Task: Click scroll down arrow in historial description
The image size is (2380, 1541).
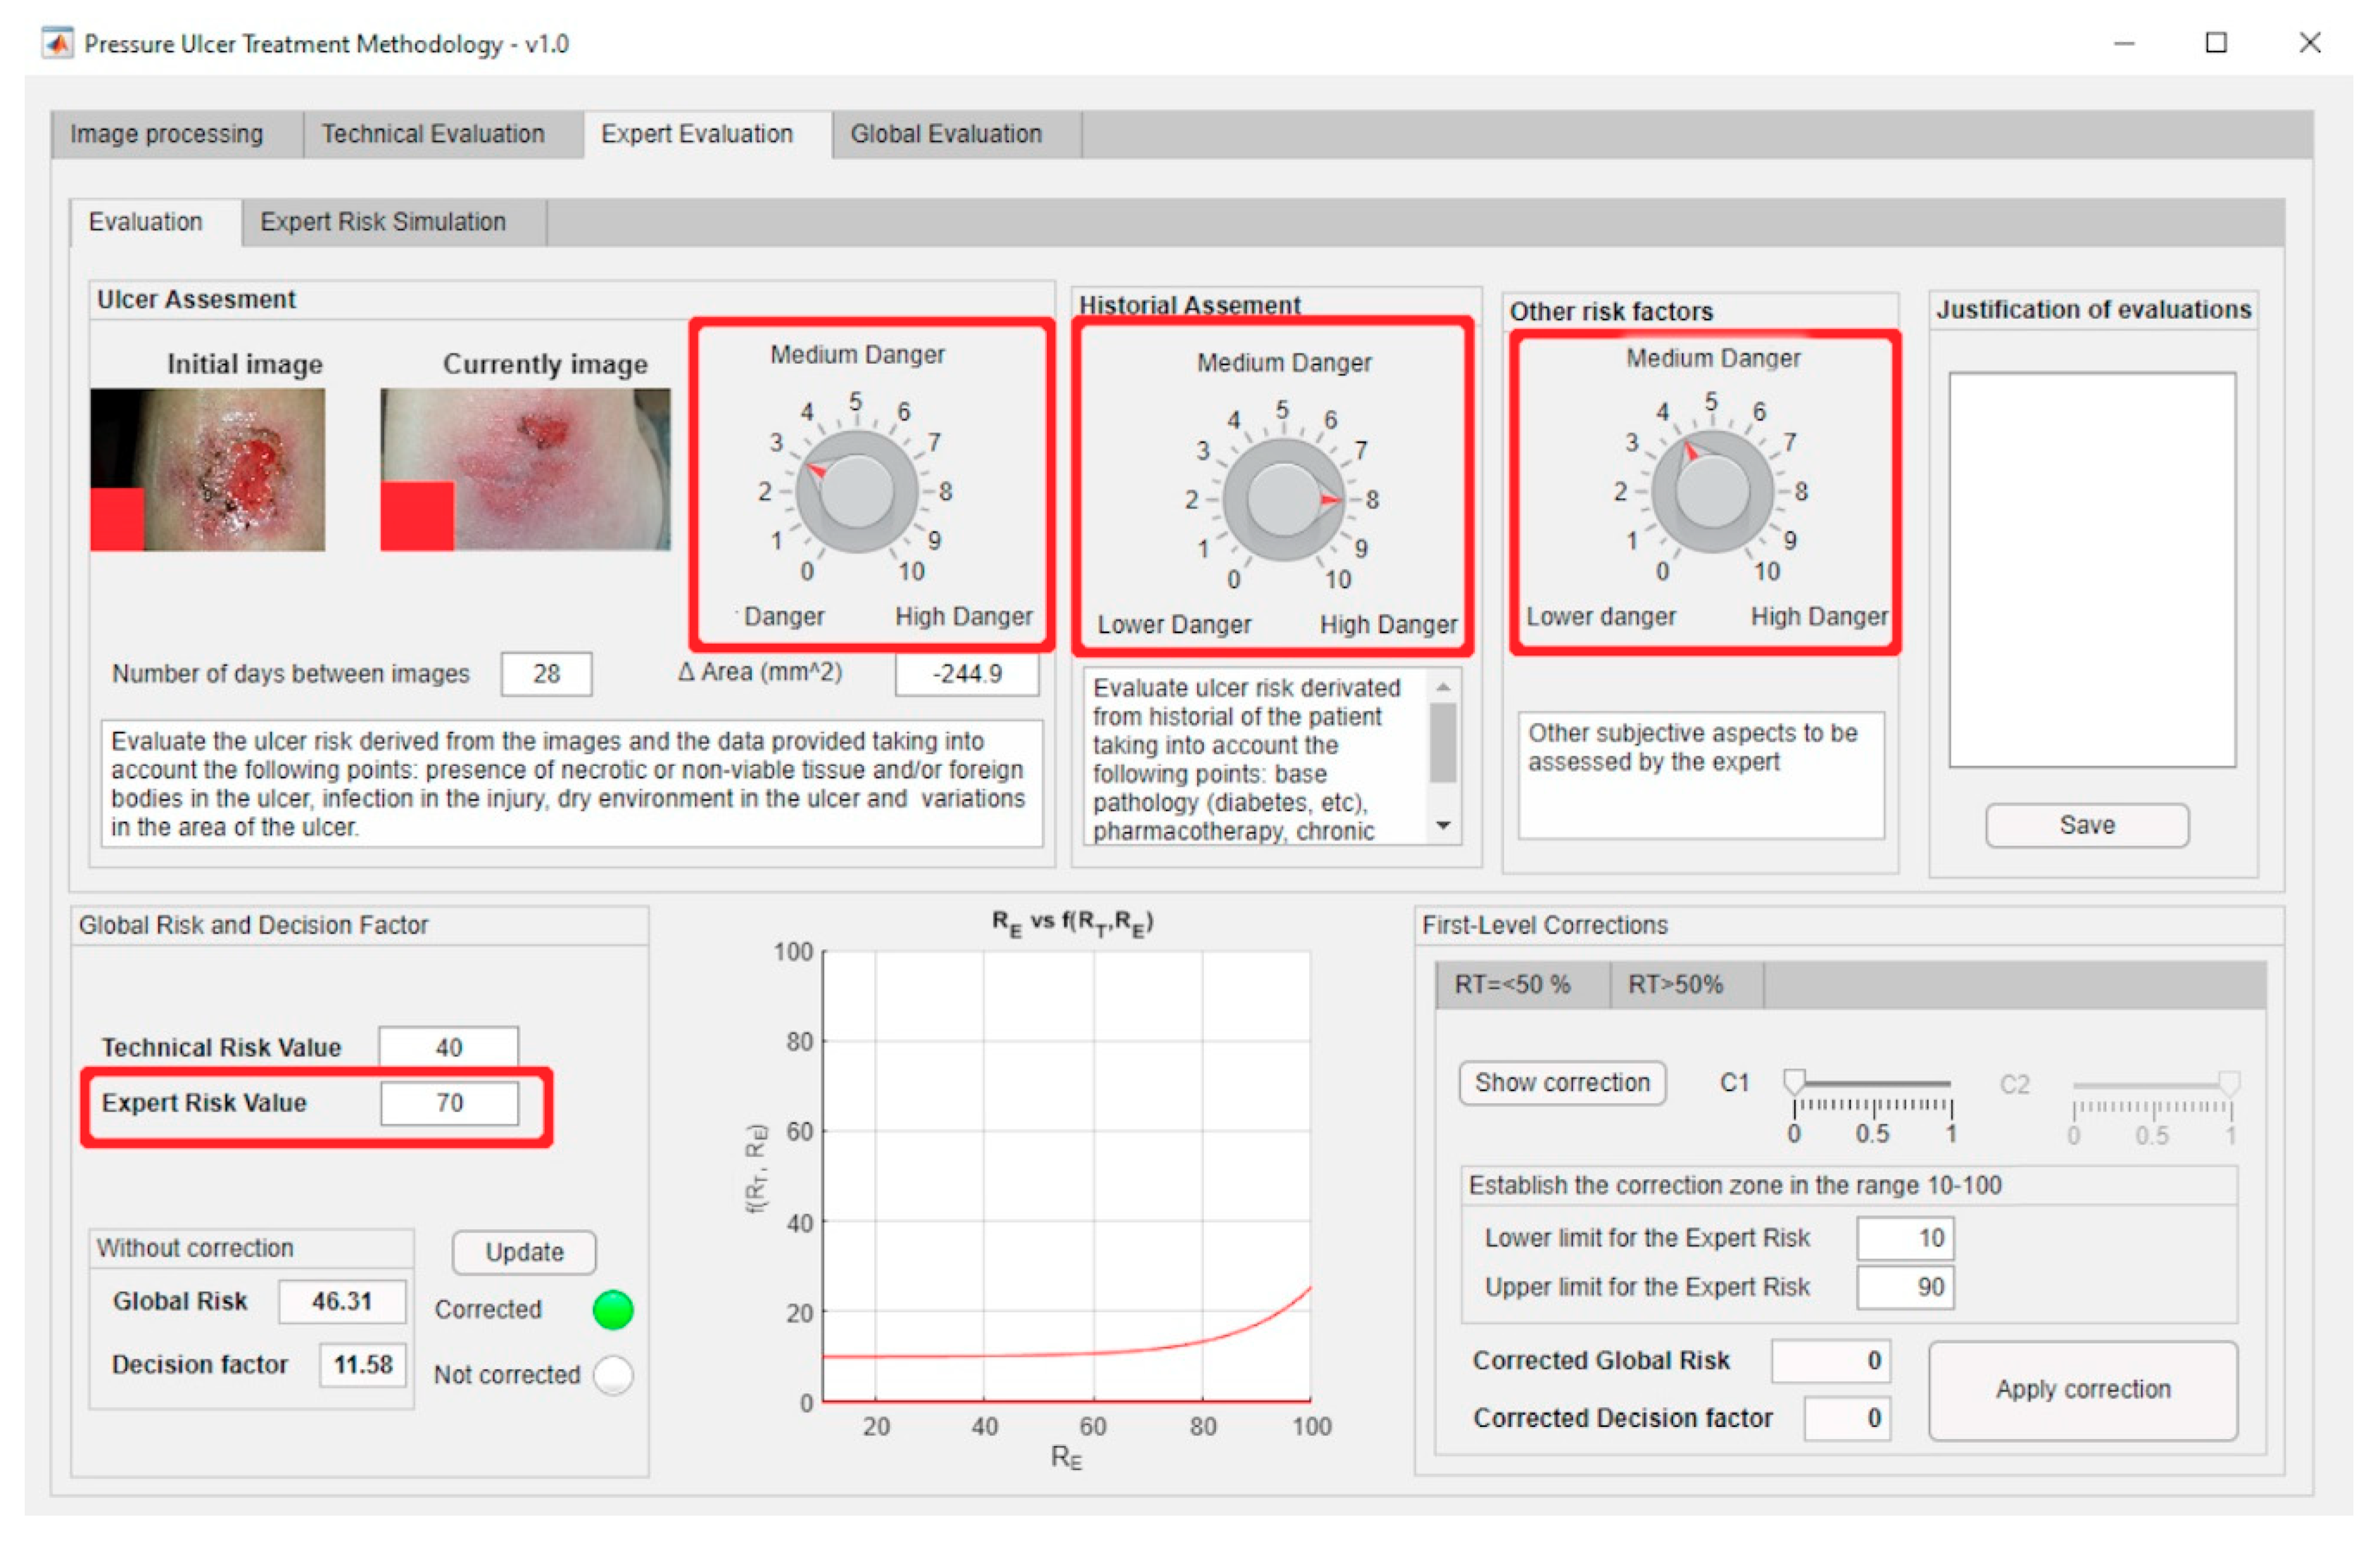Action: 1443,825
